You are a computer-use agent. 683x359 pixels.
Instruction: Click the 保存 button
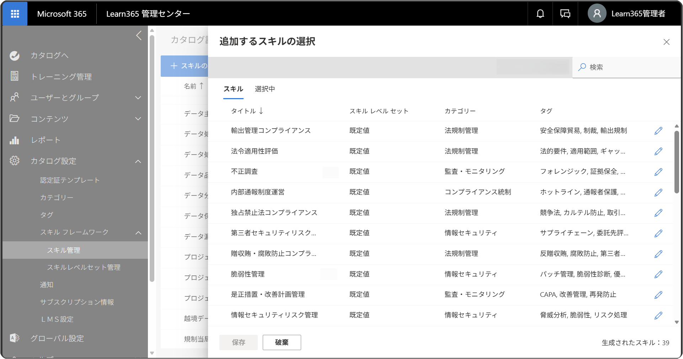[239, 342]
